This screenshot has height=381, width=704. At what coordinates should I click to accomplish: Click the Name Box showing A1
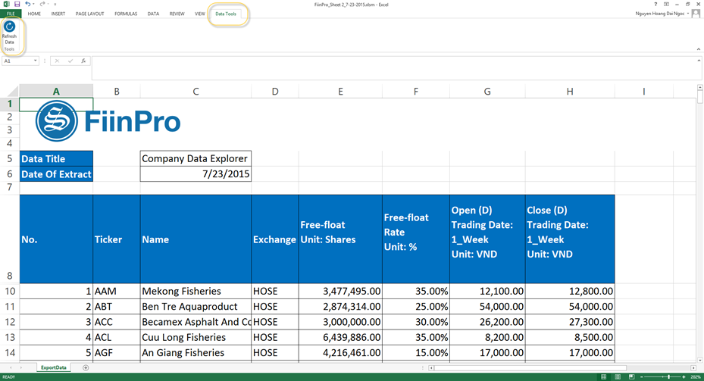coord(17,61)
